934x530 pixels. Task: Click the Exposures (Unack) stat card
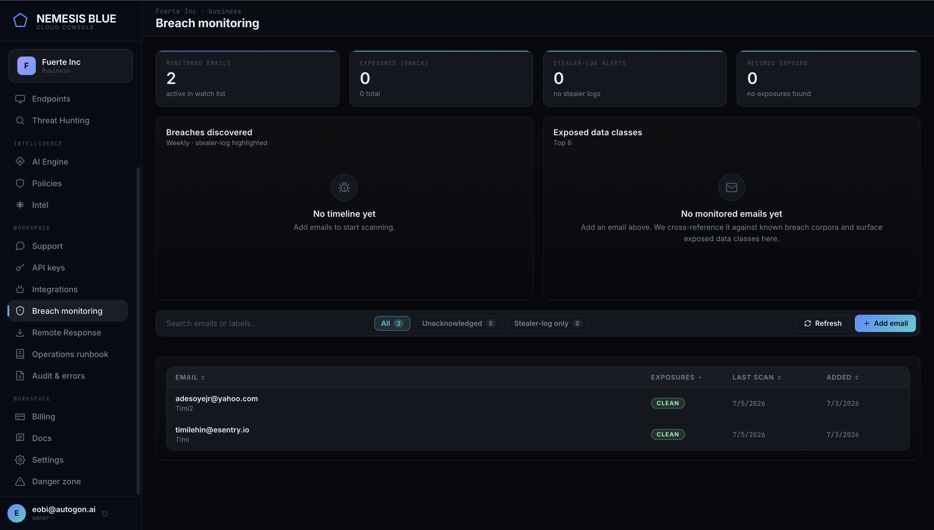441,79
